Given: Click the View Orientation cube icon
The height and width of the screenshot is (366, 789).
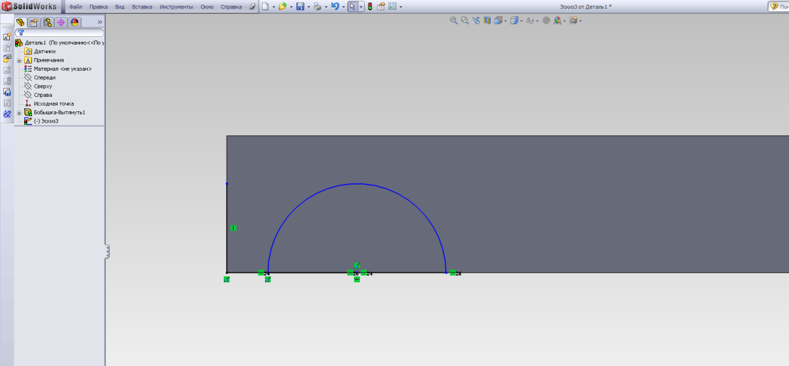Looking at the screenshot, I should [x=498, y=21].
